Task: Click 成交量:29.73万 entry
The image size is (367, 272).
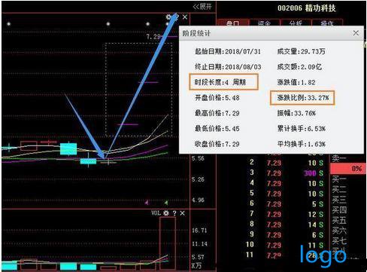Action: point(301,51)
